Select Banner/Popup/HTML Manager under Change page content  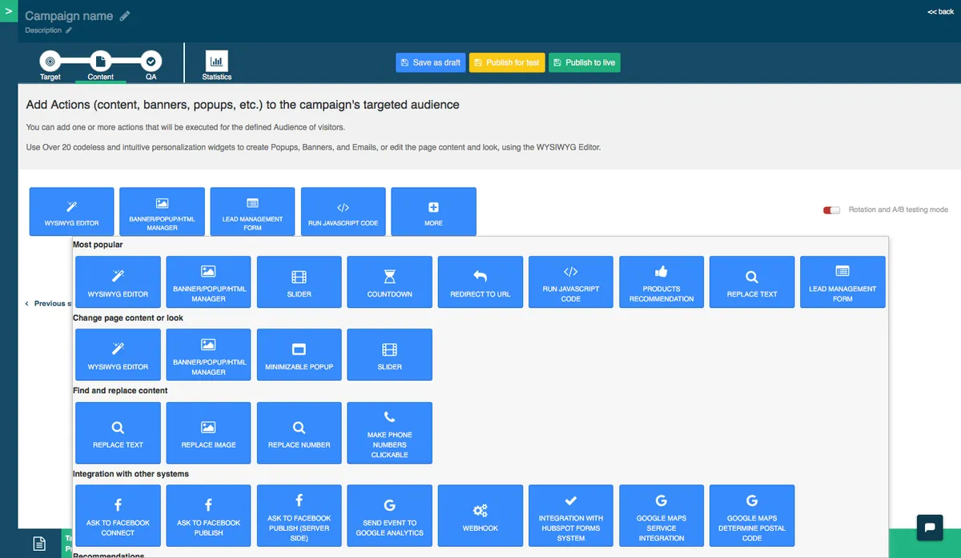click(208, 355)
